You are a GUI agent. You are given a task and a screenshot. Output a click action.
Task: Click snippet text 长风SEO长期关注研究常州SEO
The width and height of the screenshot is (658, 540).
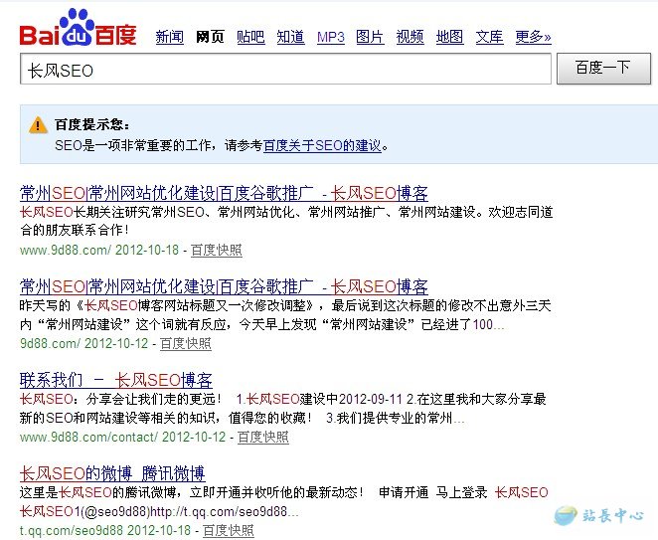[111, 212]
